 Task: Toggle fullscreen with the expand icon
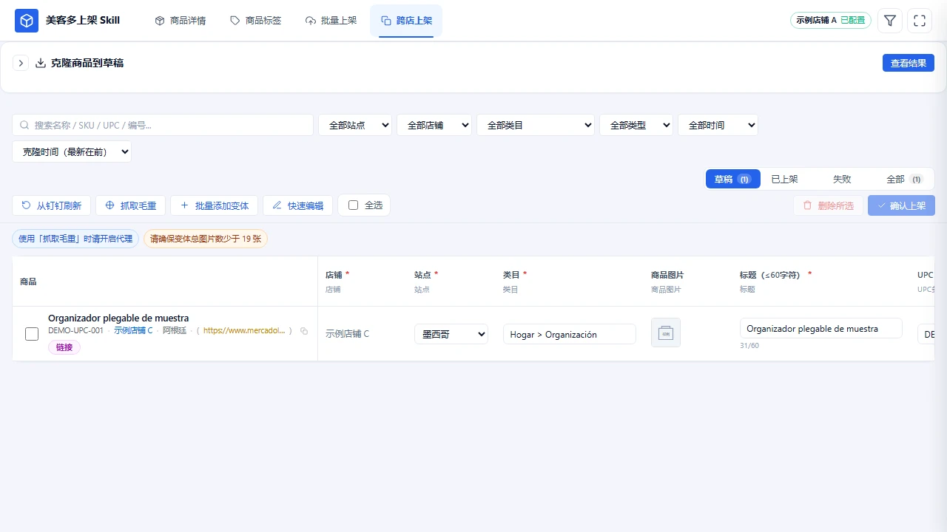point(920,21)
